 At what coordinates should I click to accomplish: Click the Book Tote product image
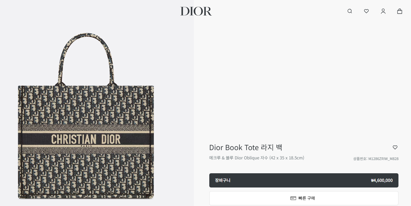[x=86, y=116]
